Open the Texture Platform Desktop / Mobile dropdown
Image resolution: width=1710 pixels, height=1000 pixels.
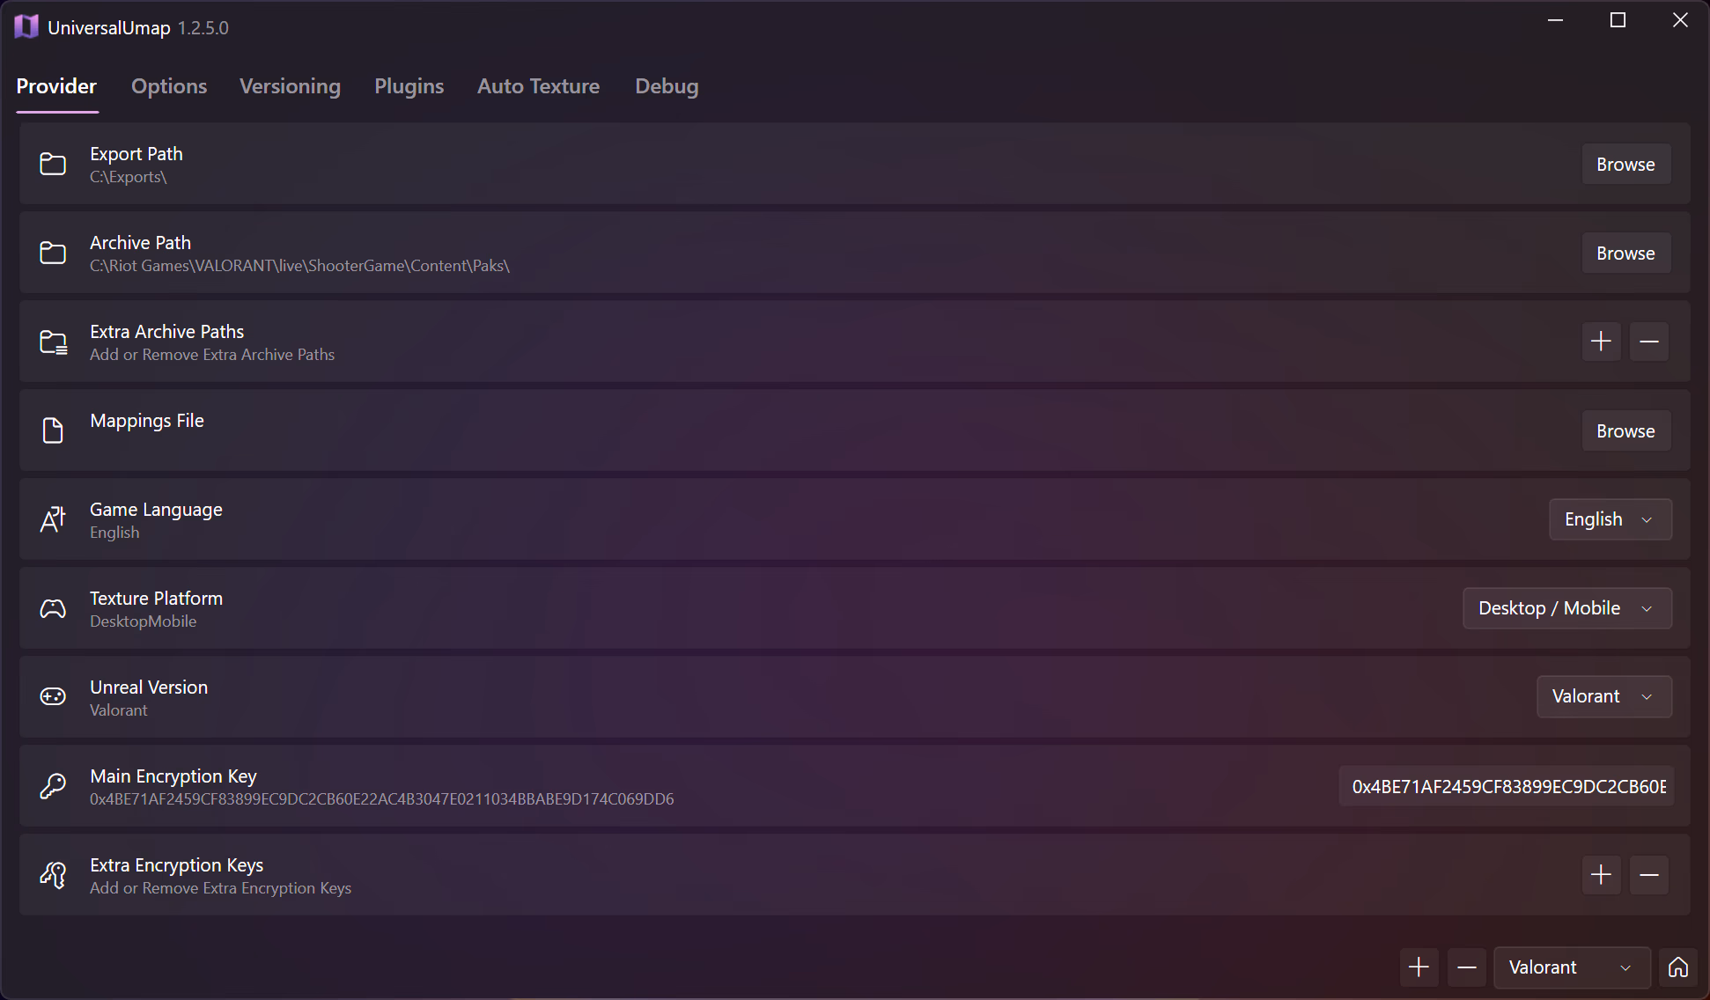(x=1567, y=608)
